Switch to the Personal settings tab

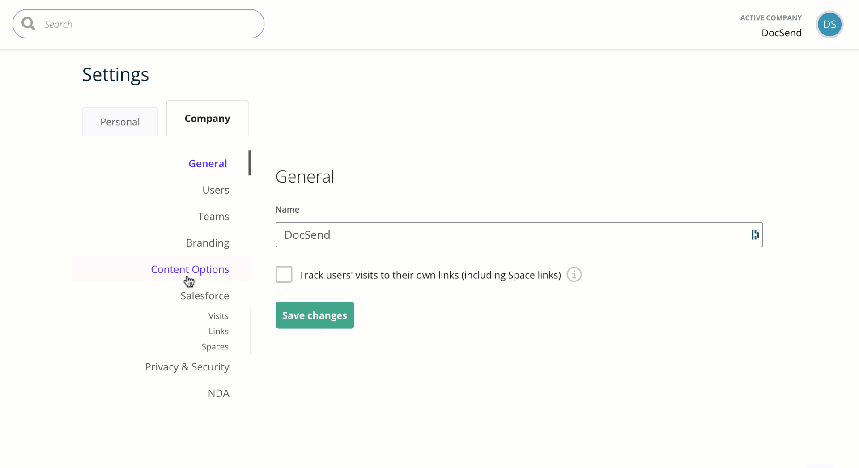point(120,122)
